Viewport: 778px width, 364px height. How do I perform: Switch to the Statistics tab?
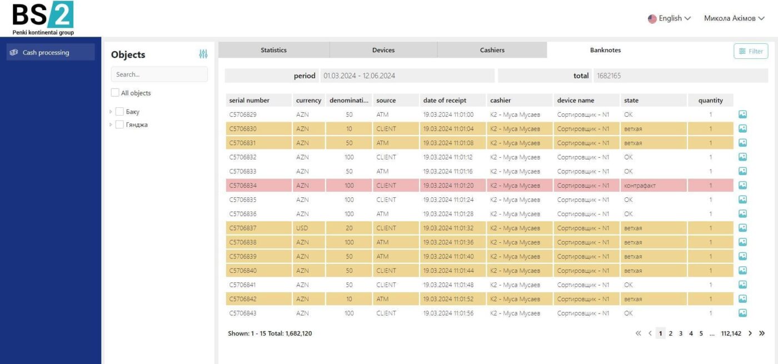point(273,50)
